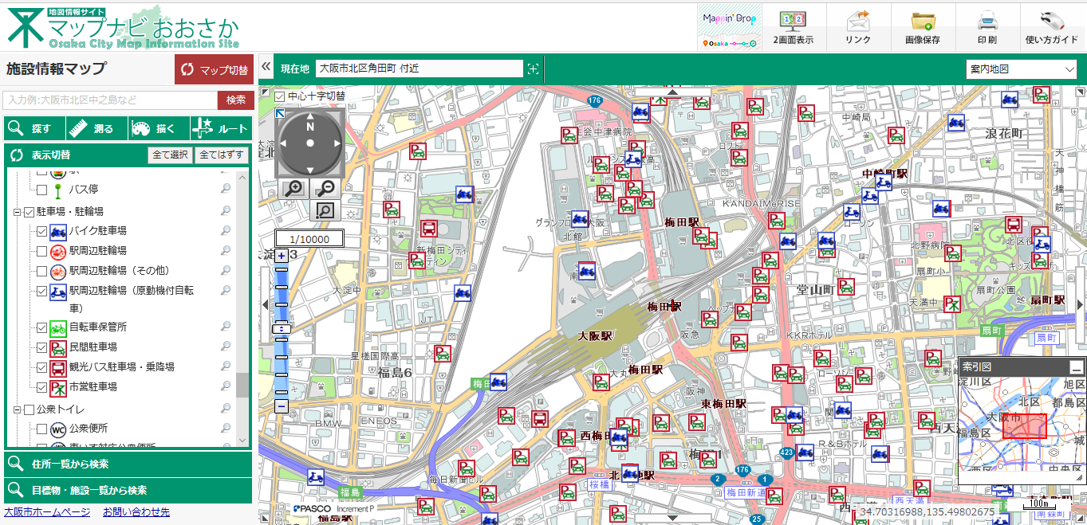Check 駅周辺駐輪場（その他） layer
The height and width of the screenshot is (525, 1087).
click(42, 271)
